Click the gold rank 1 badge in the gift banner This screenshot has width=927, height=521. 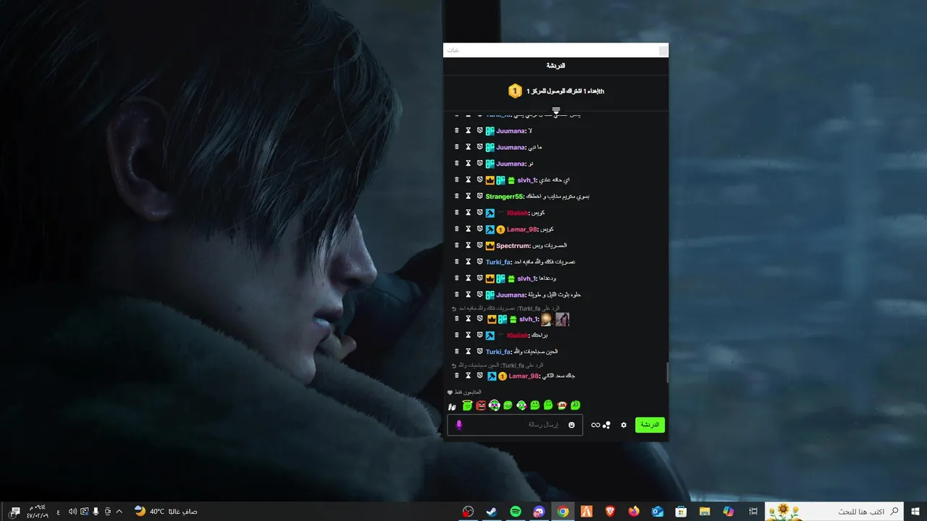[x=514, y=91]
